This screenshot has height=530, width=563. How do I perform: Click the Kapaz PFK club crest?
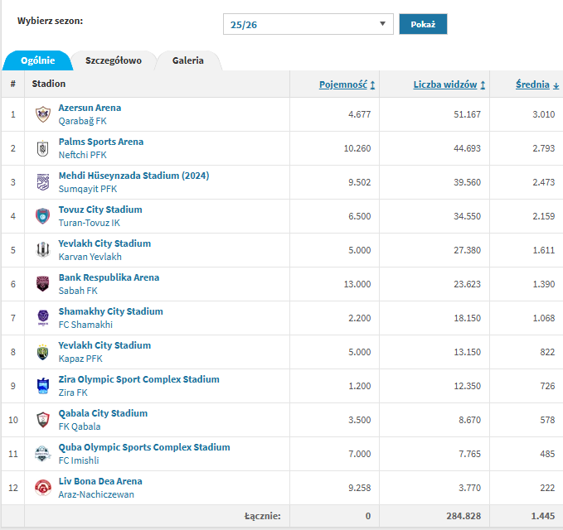pyautogui.click(x=43, y=352)
